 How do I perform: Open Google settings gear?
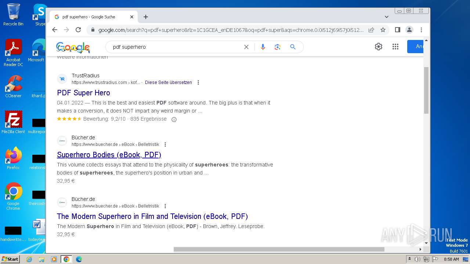[x=379, y=47]
